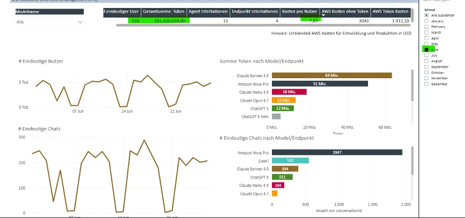
Task: Sort by AWS Kosten ohne Token header
Action: pyautogui.click(x=345, y=12)
